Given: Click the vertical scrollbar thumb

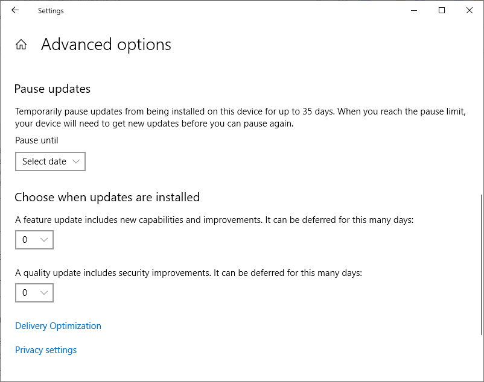Looking at the screenshot, I should click(x=482, y=265).
